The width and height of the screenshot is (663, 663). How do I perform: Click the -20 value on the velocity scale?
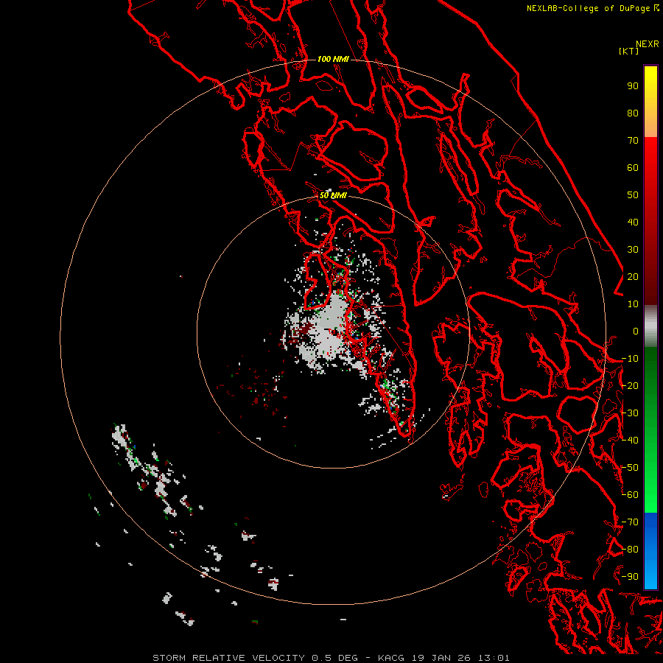630,386
